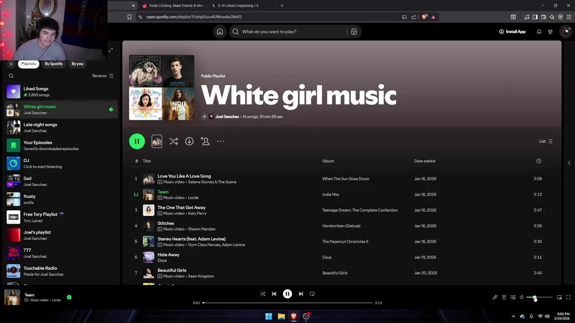Screen dimensions: 575x323
Task: Switch to the Tinder browser tab
Action: (172, 6)
